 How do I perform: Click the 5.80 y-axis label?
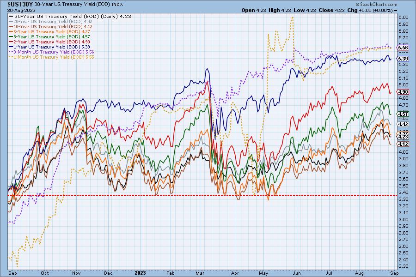tap(404, 31)
